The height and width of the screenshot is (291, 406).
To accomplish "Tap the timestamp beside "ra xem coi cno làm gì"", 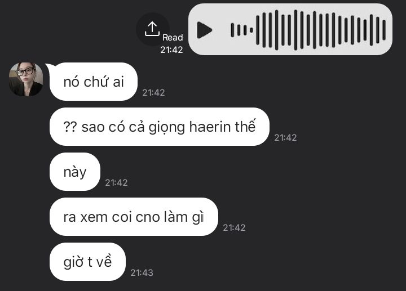I will 234,228.
